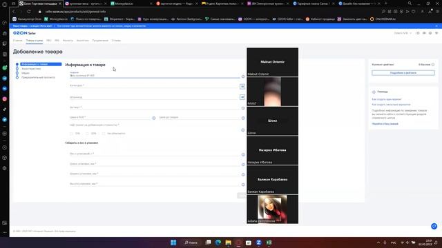This screenshot has width=442, height=248.
Task: Click the help icon beside Название field
Action: (243, 76)
